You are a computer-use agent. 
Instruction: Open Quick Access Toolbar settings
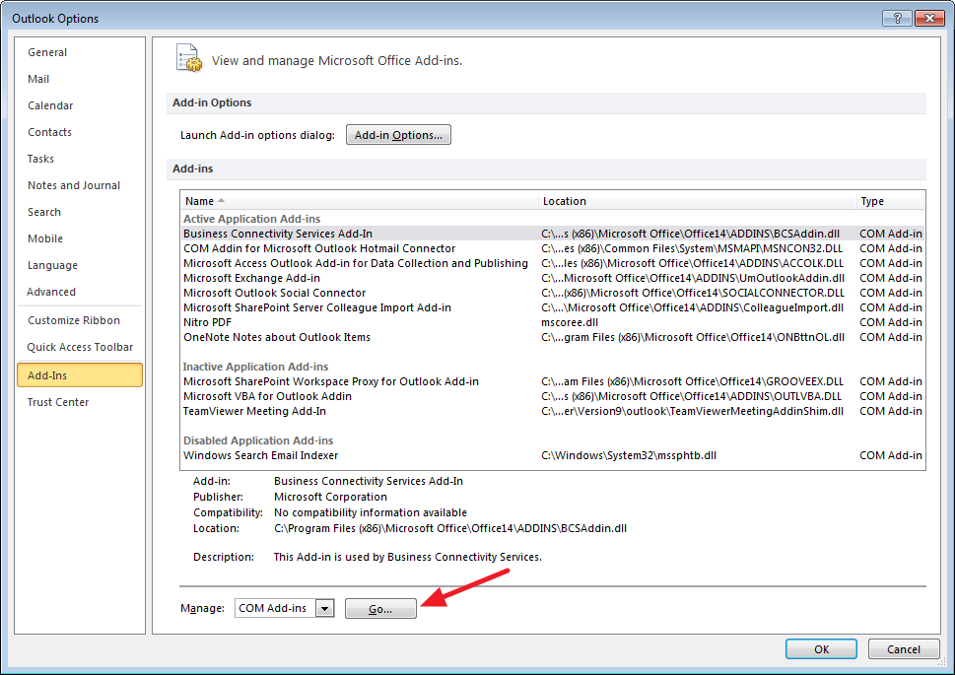click(x=80, y=347)
